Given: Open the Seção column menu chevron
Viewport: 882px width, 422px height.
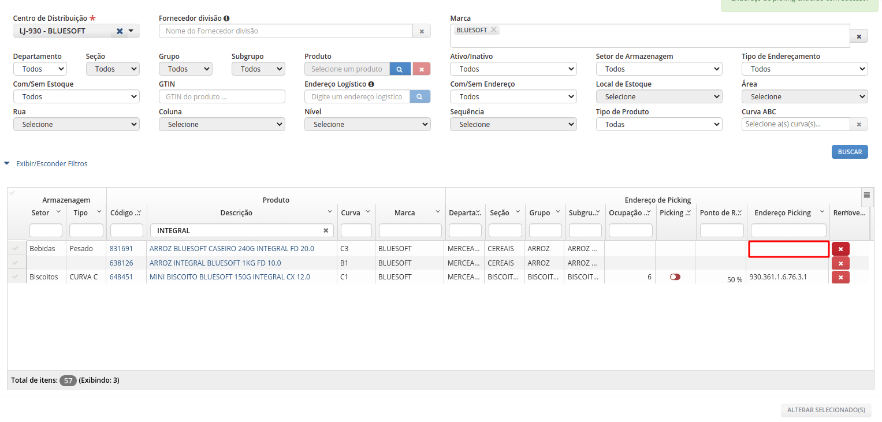Looking at the screenshot, I should pos(518,211).
